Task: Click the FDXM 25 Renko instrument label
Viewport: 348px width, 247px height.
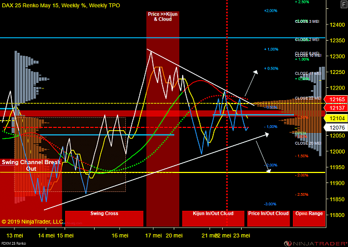Action: (x=13, y=244)
